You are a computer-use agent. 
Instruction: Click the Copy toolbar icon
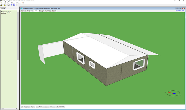(8, 5)
